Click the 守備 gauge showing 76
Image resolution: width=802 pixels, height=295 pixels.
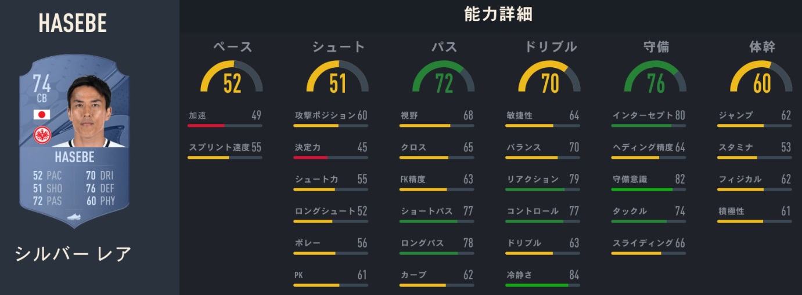(x=656, y=79)
